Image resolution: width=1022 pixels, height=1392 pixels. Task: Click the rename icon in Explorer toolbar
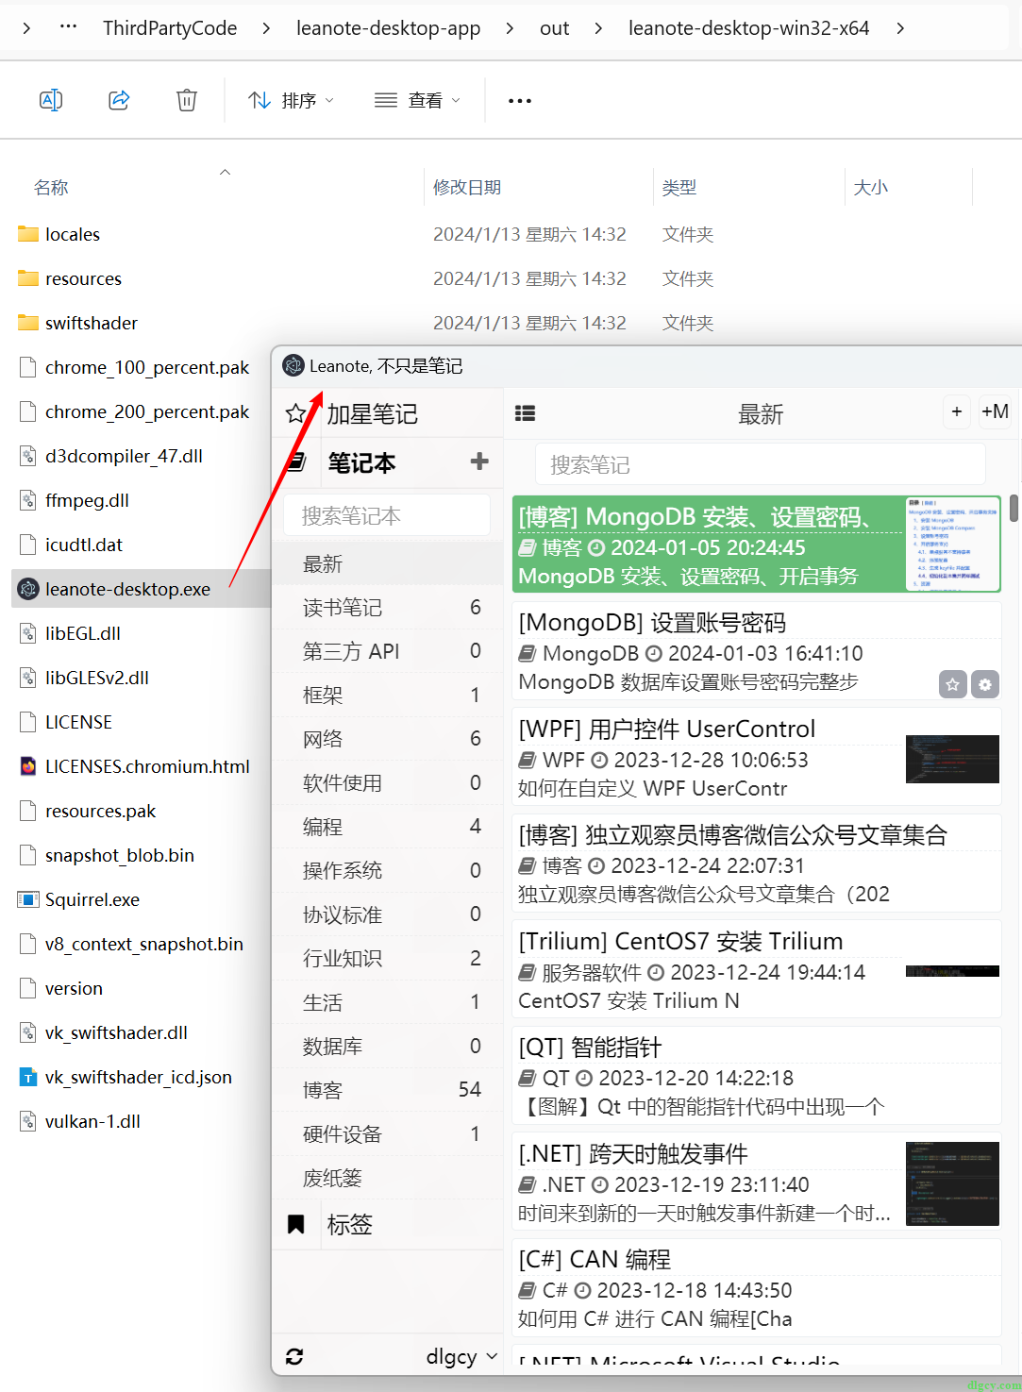click(51, 100)
